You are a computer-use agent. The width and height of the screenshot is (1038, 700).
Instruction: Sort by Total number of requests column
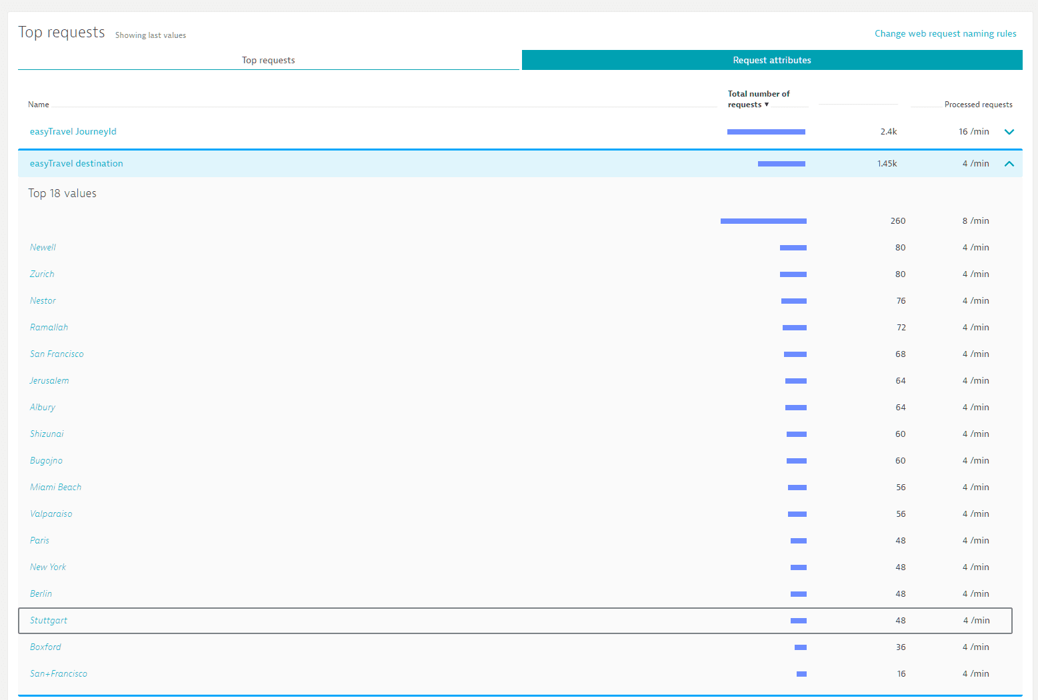pyautogui.click(x=759, y=99)
